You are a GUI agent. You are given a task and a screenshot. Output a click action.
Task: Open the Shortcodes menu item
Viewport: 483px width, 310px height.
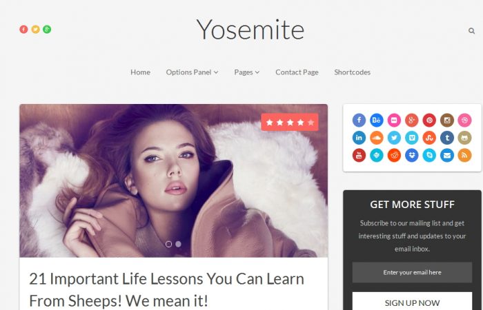[x=352, y=72]
